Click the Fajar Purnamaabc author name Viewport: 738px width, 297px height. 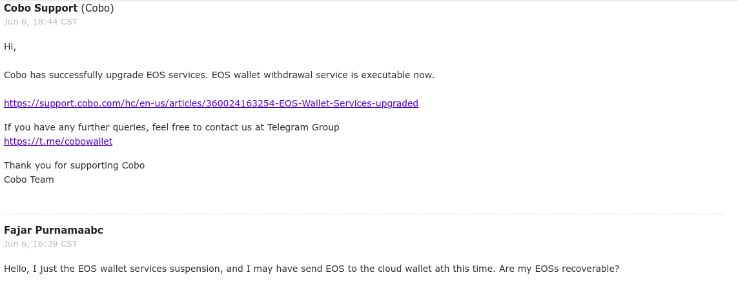tap(53, 230)
